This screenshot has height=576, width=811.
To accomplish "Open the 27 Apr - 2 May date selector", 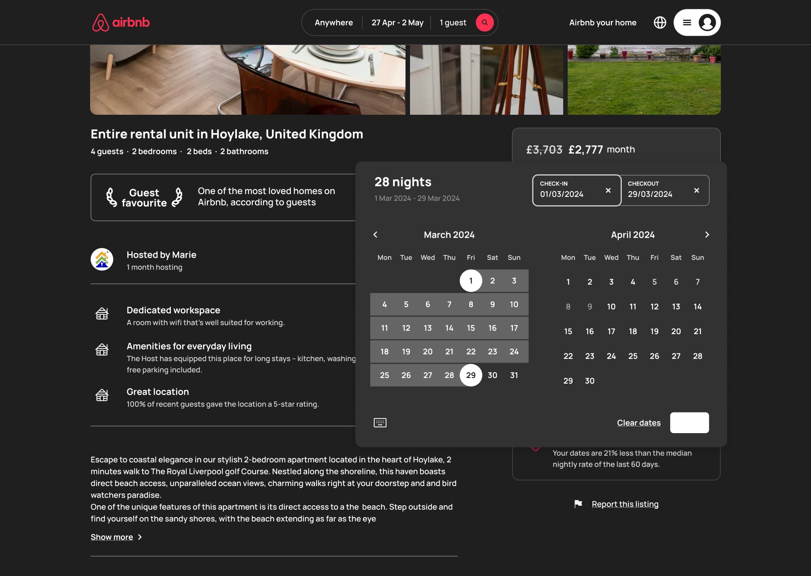I will coord(397,22).
